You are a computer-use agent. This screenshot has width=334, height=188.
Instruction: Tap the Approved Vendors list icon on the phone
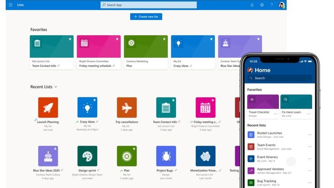(251, 171)
